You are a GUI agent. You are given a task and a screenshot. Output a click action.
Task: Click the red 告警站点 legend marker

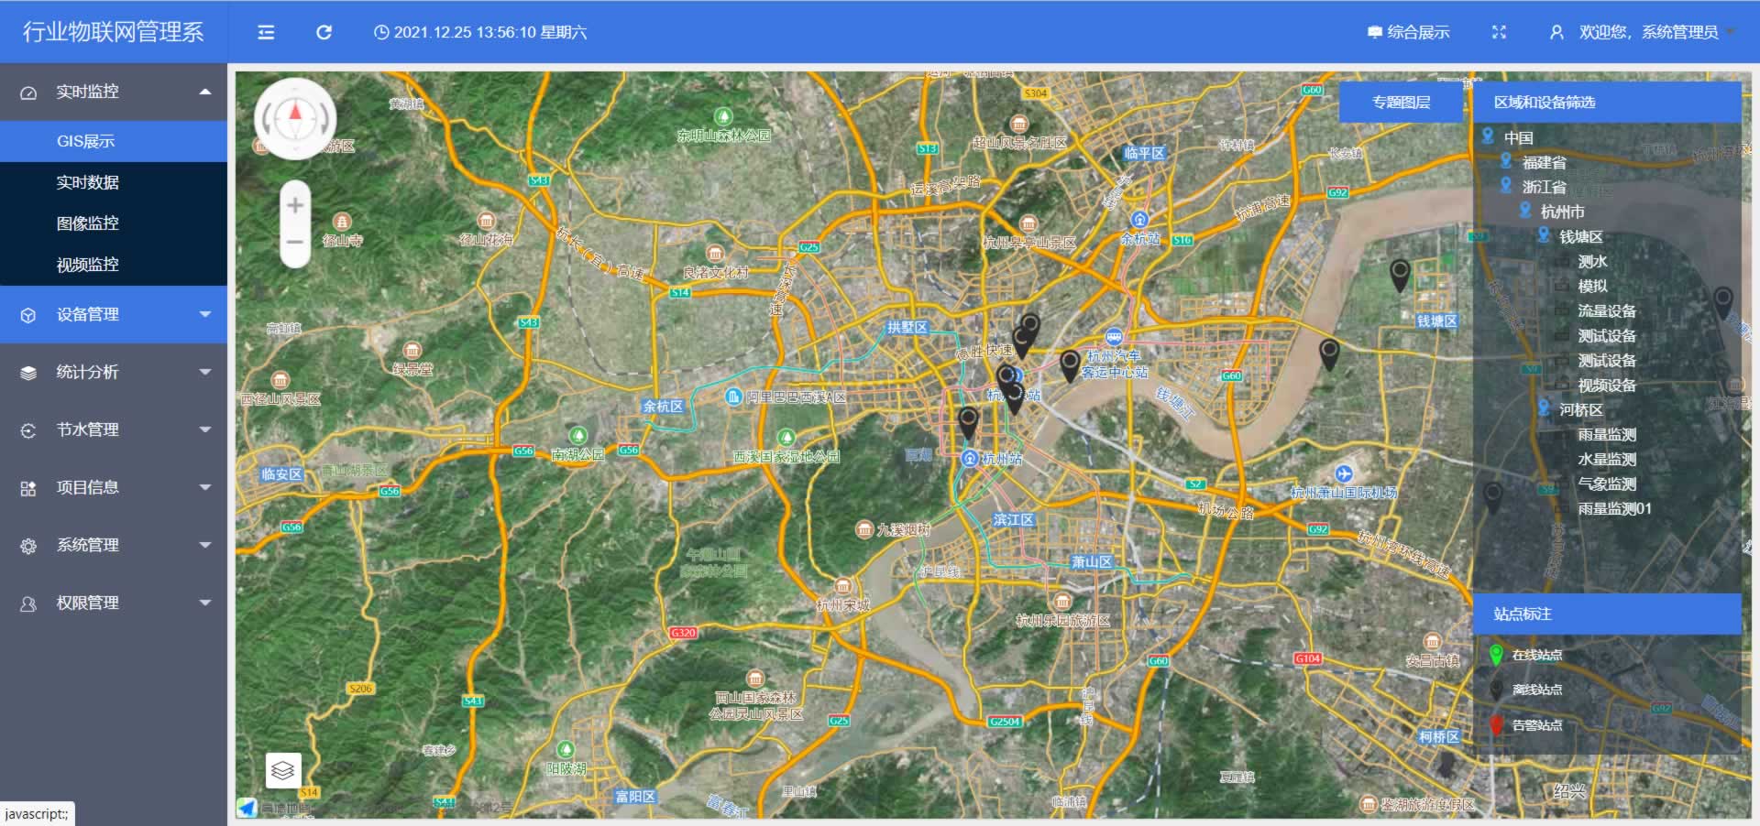1496,725
